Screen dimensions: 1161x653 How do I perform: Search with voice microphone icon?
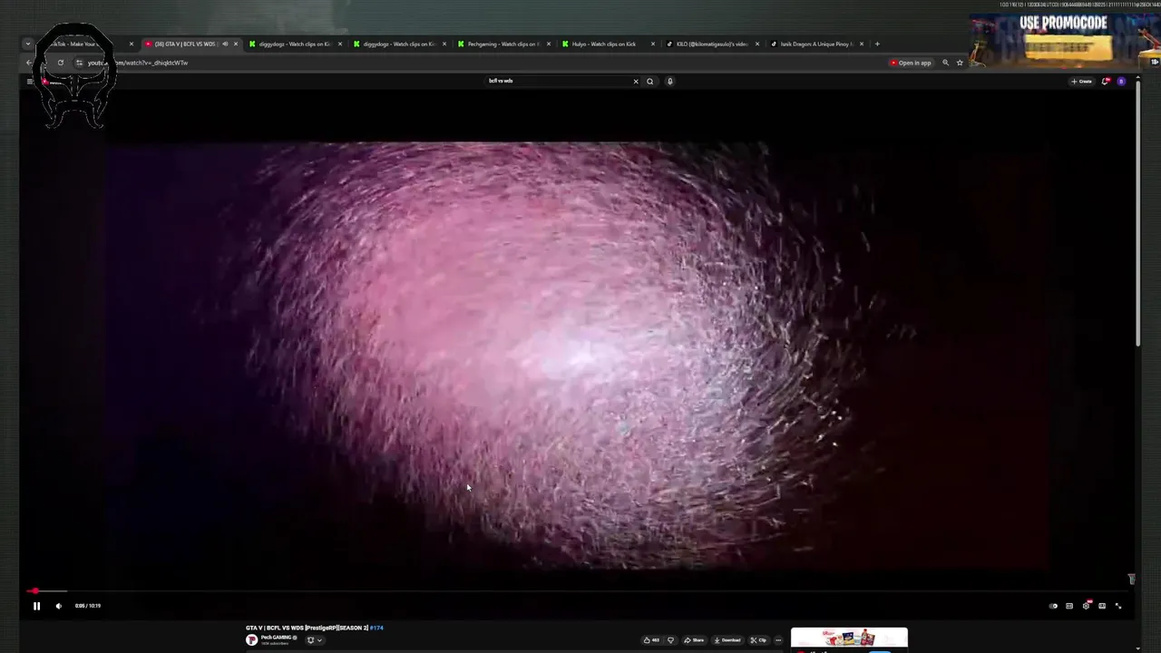(670, 81)
